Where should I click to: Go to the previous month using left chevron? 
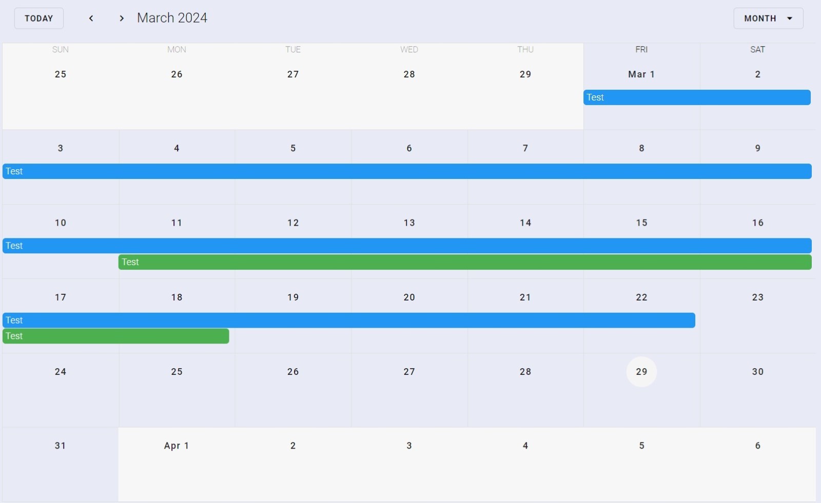(x=91, y=18)
